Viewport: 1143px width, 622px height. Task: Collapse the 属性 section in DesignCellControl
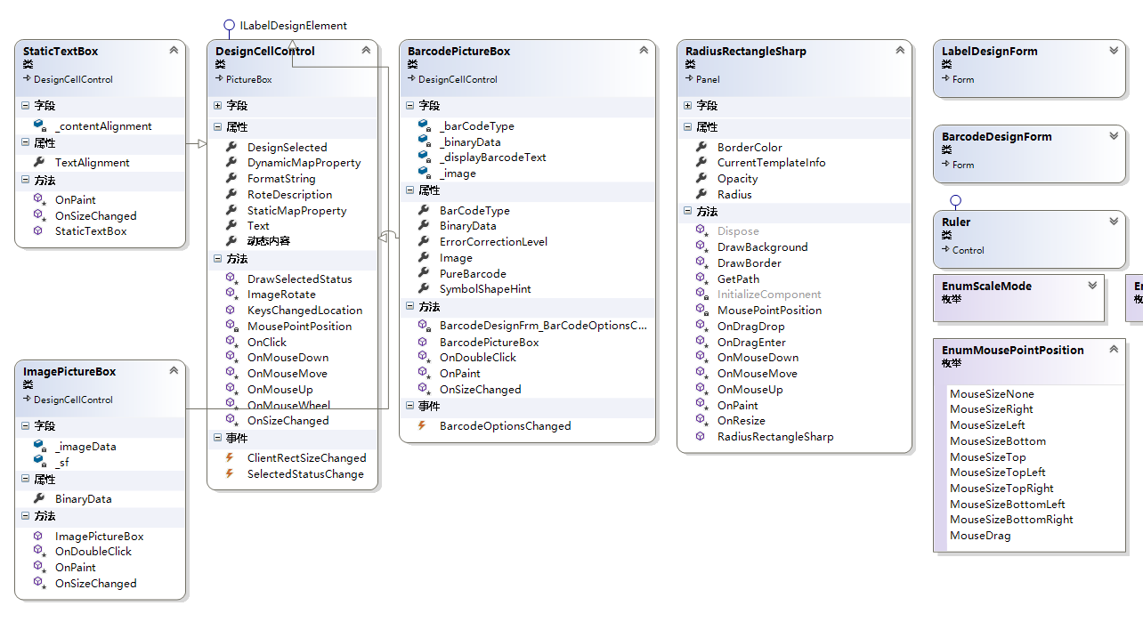(x=218, y=127)
